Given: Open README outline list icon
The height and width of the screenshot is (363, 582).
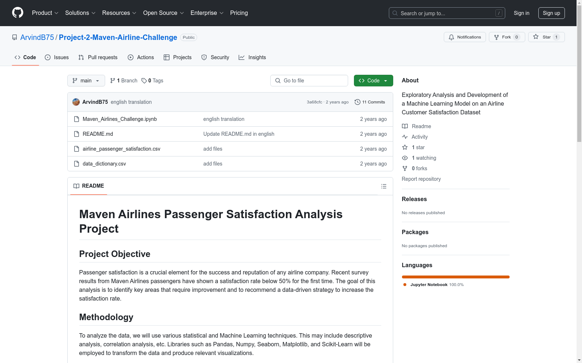Looking at the screenshot, I should pos(383,186).
